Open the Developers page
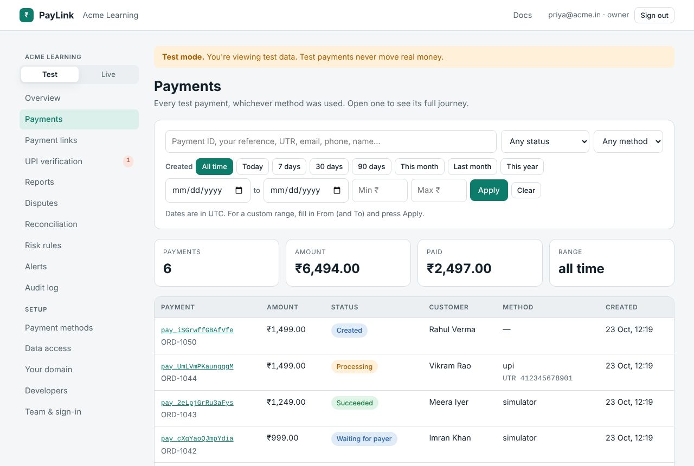The image size is (694, 466). click(79, 391)
